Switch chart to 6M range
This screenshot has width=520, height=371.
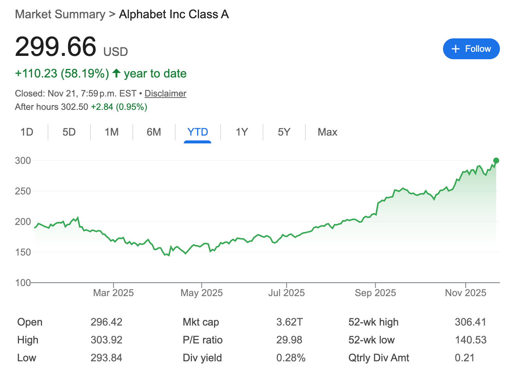[x=154, y=132]
